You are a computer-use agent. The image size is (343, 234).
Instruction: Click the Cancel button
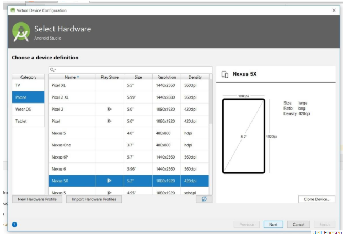(298, 225)
